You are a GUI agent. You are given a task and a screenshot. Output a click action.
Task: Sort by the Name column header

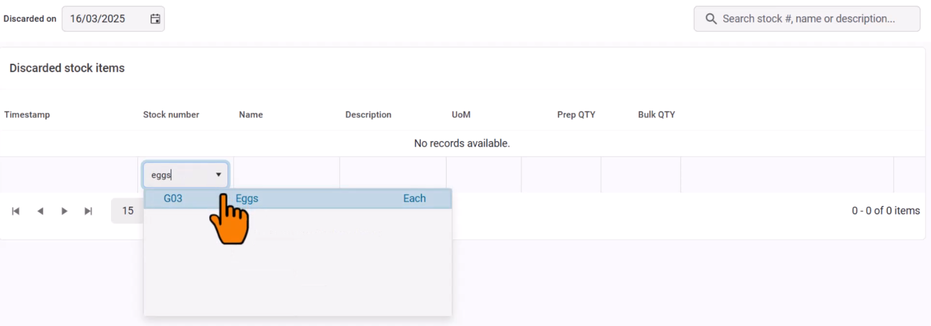coord(251,115)
